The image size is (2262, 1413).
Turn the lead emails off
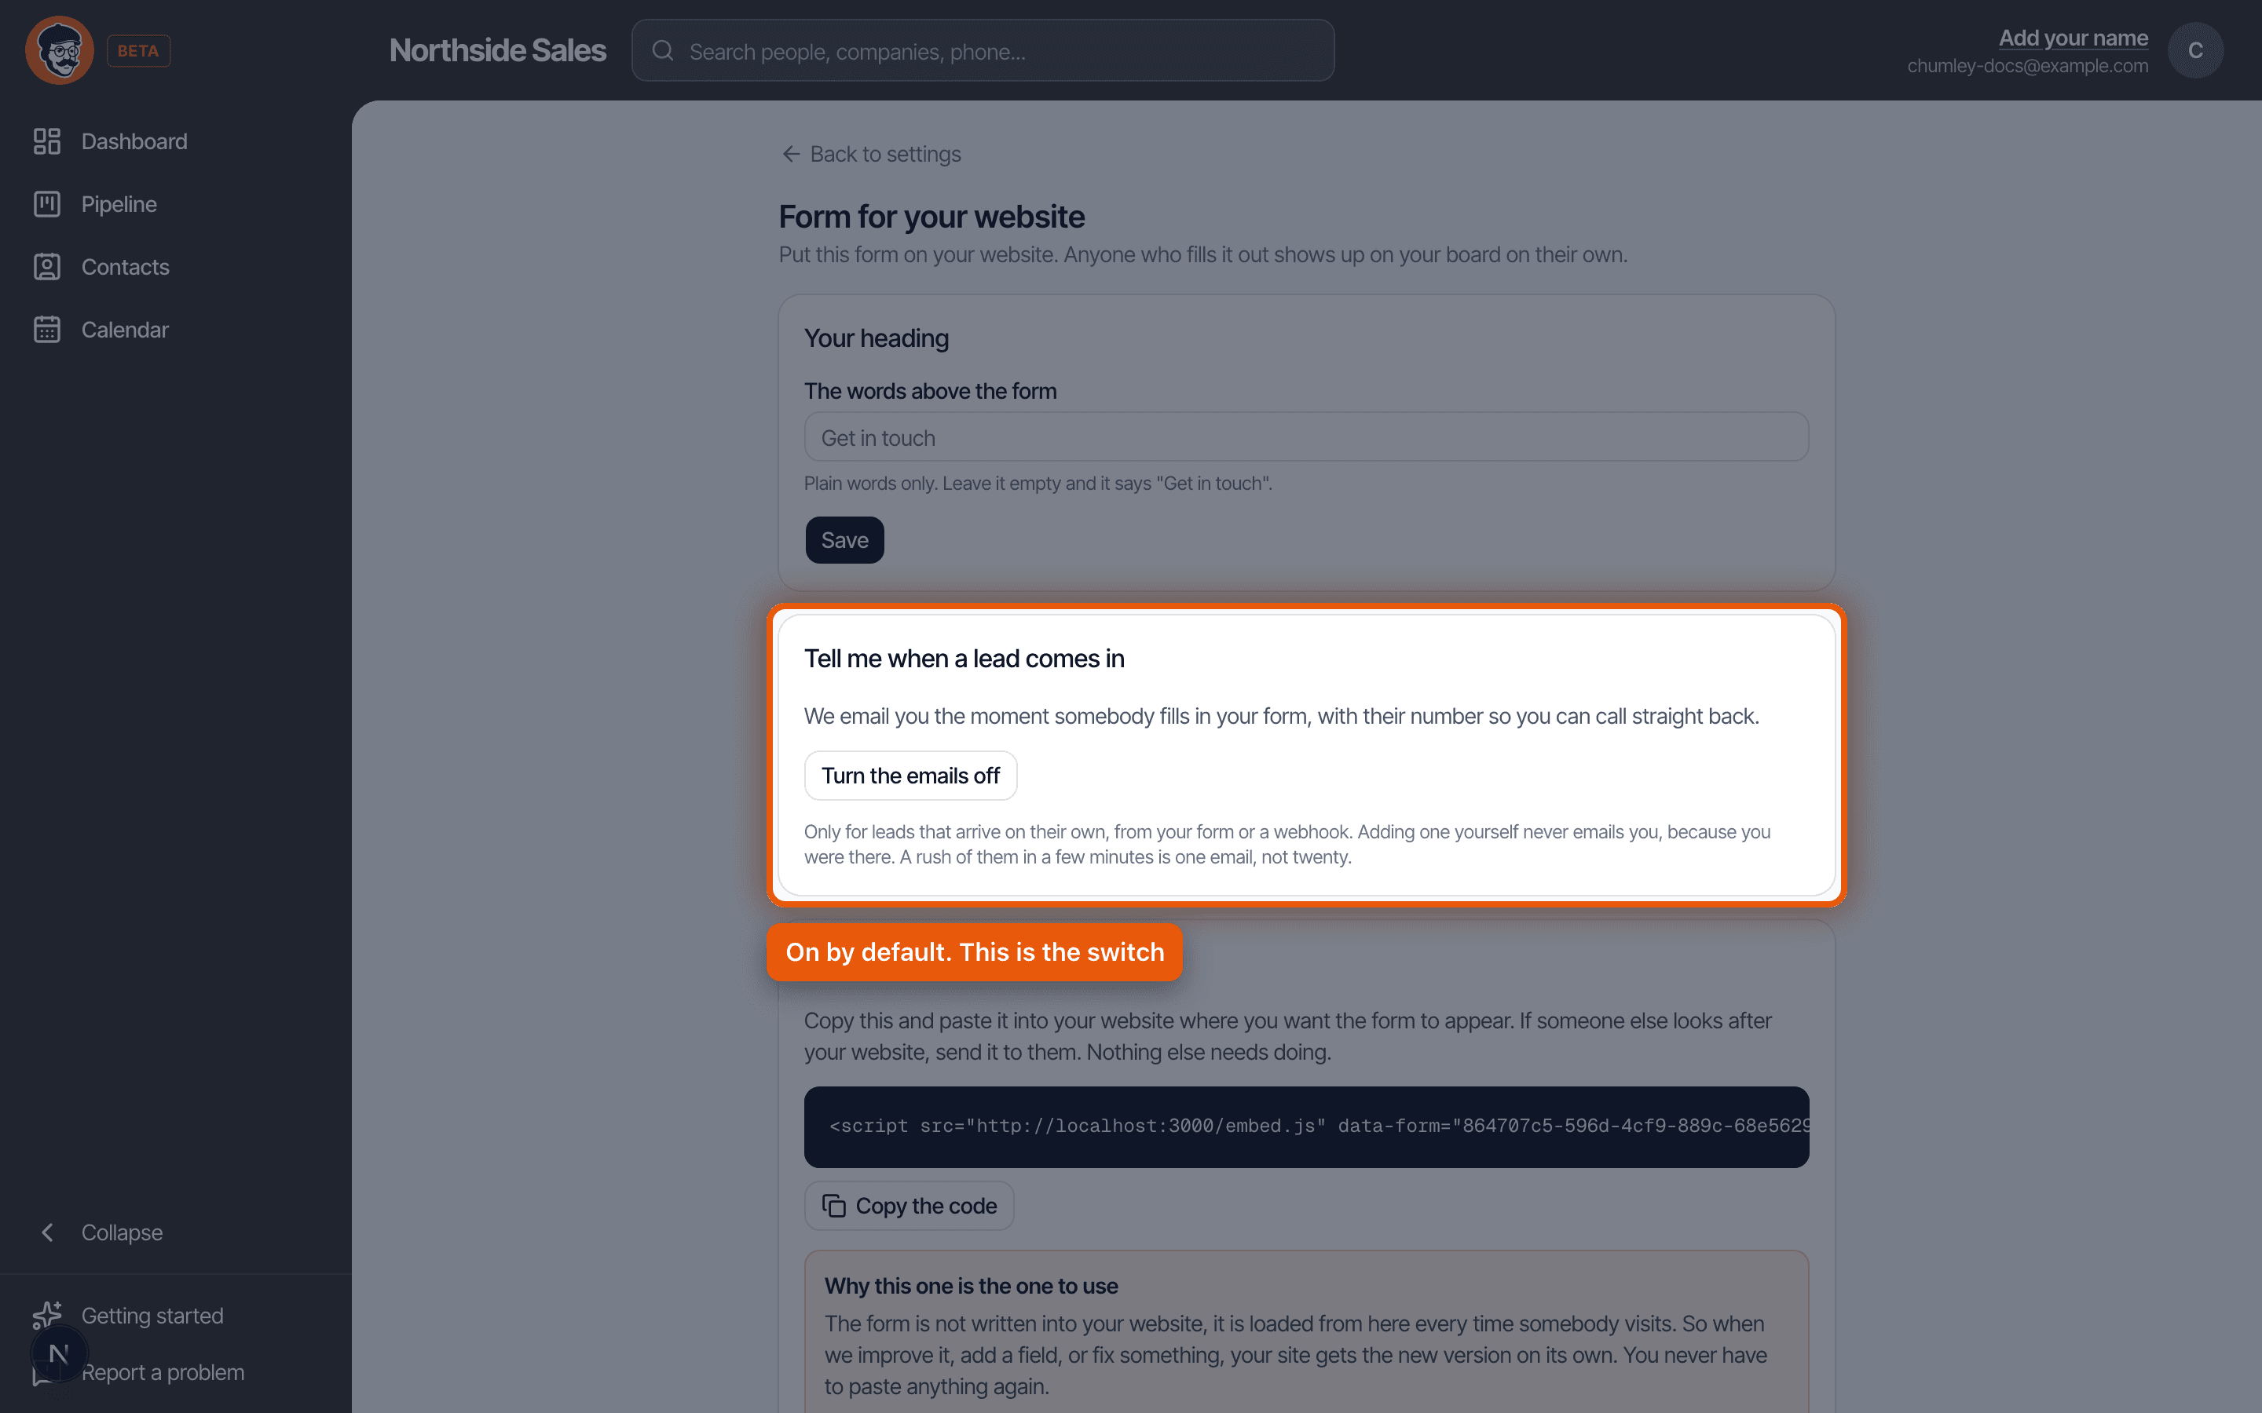(910, 776)
